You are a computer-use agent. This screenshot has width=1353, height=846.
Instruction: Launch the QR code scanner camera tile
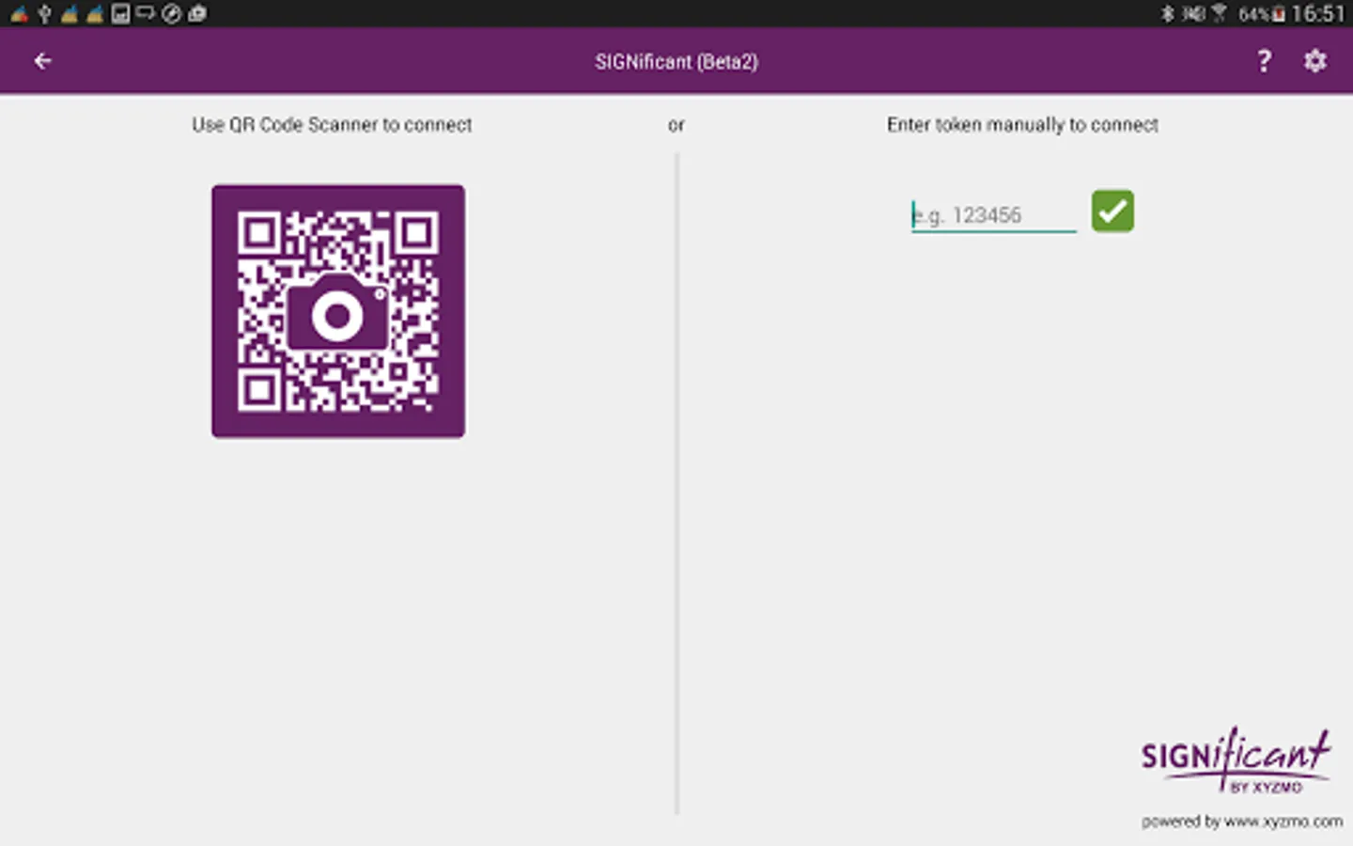pos(338,311)
